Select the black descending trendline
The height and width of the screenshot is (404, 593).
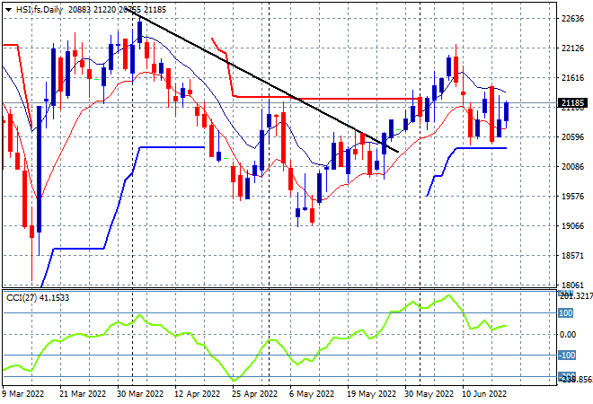tap(263, 81)
